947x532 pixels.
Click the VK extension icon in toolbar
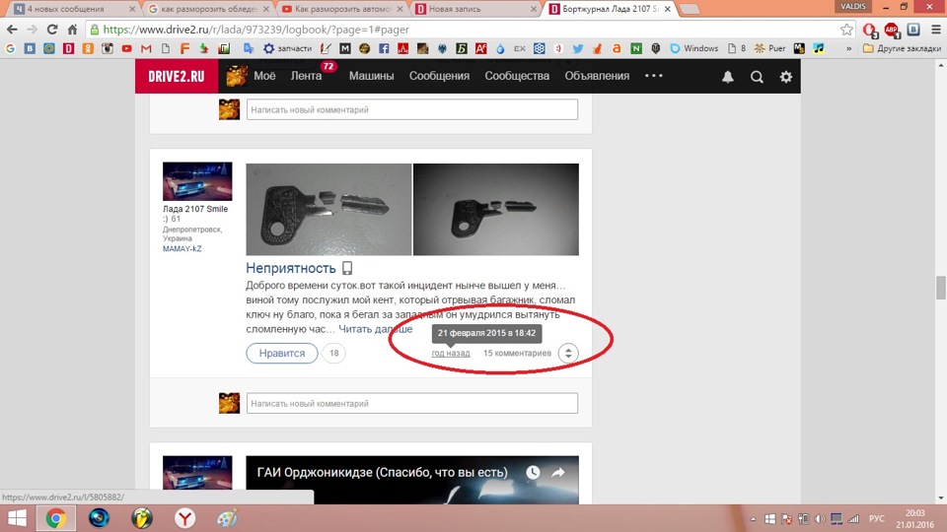pos(913,29)
